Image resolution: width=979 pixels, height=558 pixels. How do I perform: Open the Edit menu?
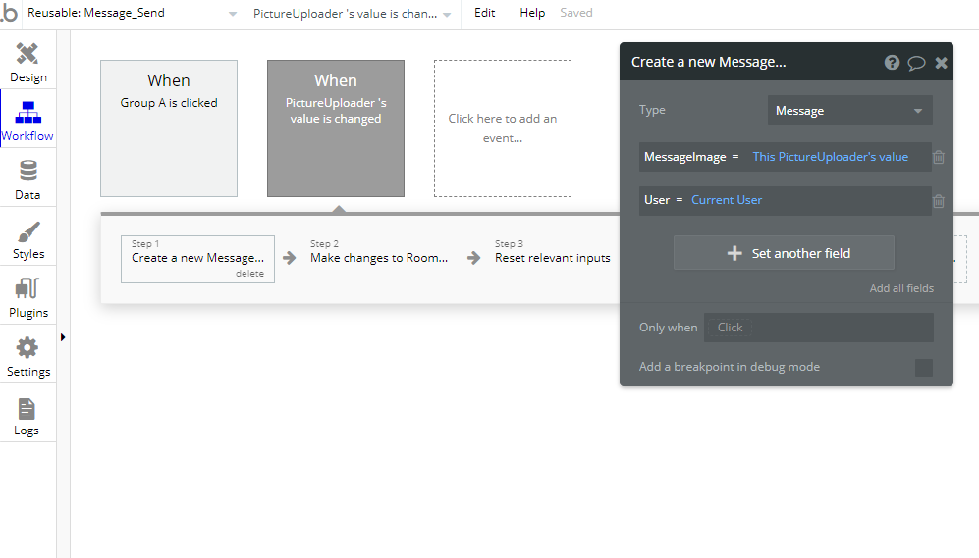tap(484, 13)
